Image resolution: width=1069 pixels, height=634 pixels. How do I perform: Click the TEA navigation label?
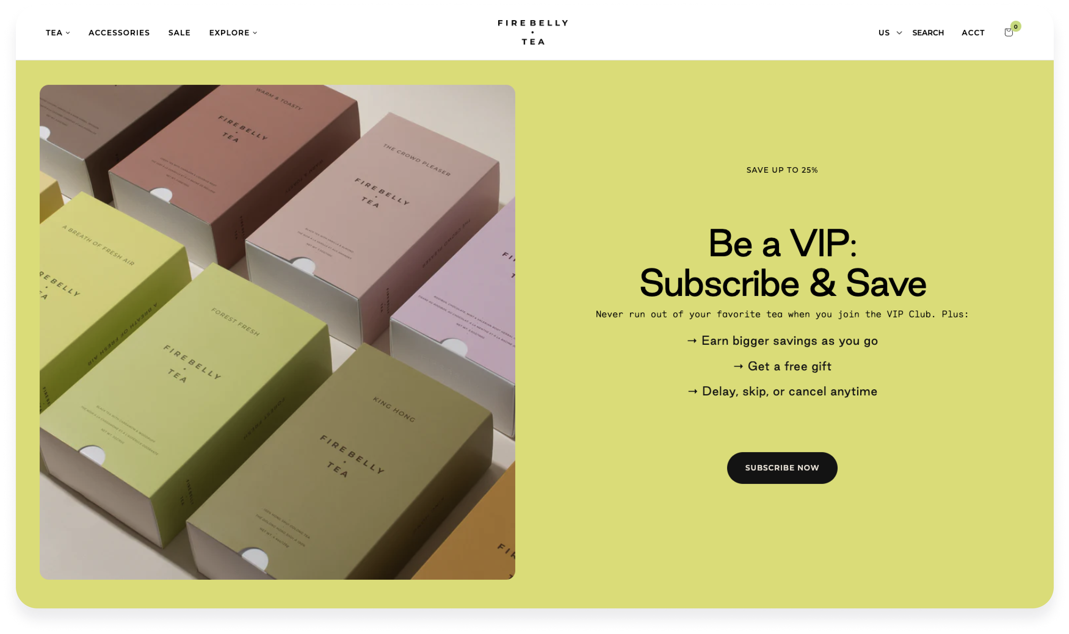click(x=54, y=33)
